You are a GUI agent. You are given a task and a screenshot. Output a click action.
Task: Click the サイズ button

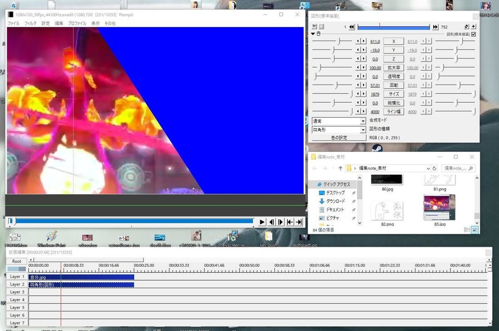pos(393,94)
